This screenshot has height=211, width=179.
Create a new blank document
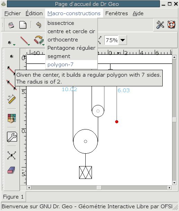pos(23,25)
